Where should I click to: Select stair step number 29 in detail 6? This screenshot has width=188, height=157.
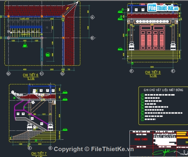(x=9, y=31)
